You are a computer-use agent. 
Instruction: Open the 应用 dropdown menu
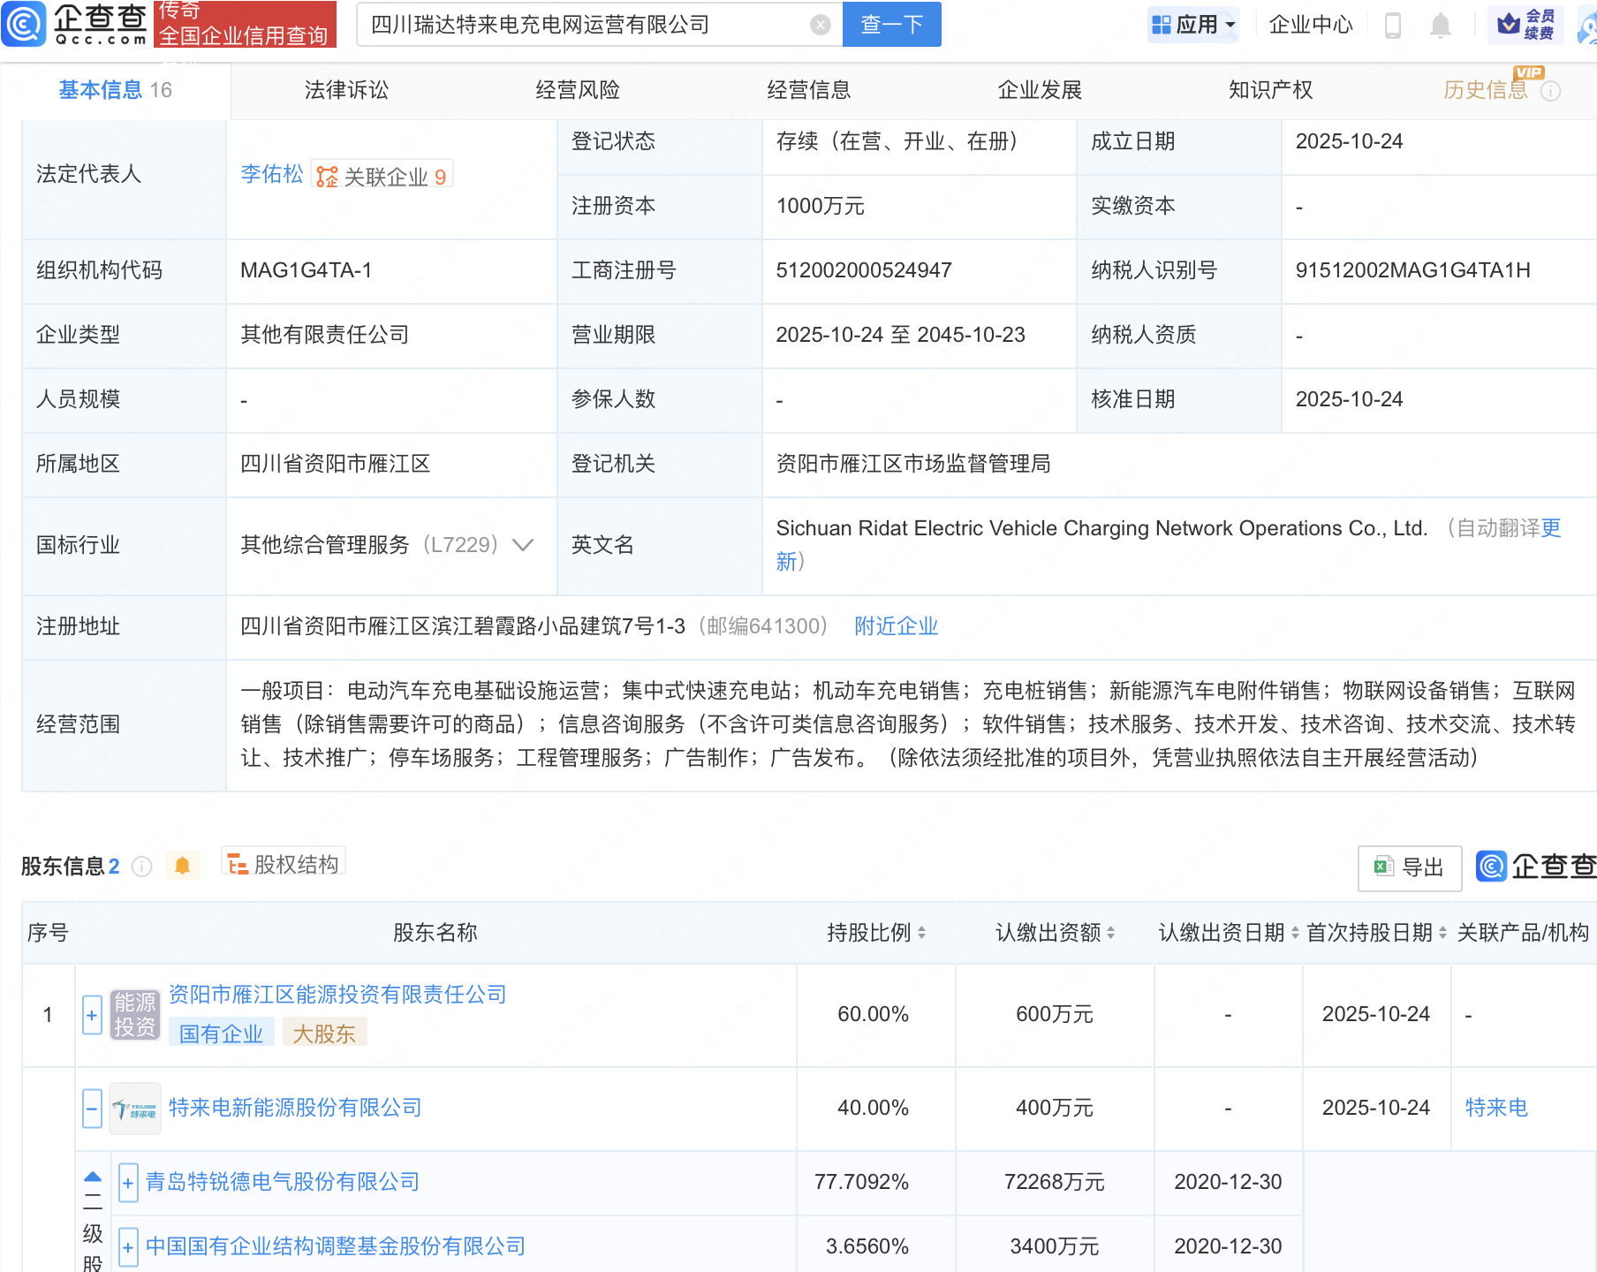click(1194, 25)
